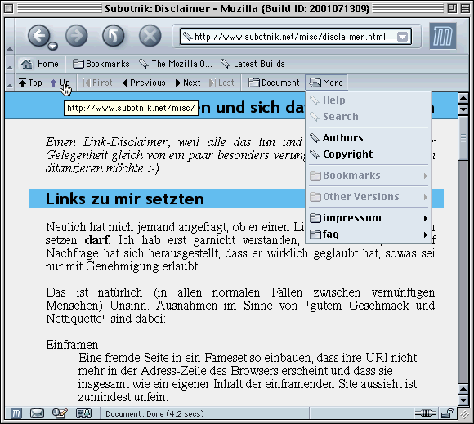The height and width of the screenshot is (424, 474).
Task: Collapse the navigation toolbar grippy
Action: tap(10, 36)
